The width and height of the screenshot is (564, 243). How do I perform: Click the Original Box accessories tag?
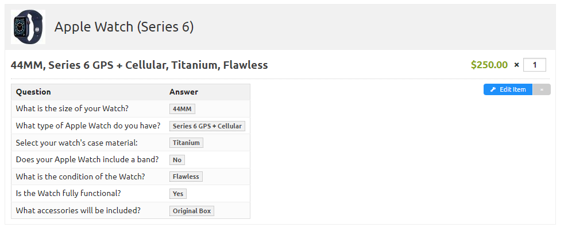click(192, 211)
